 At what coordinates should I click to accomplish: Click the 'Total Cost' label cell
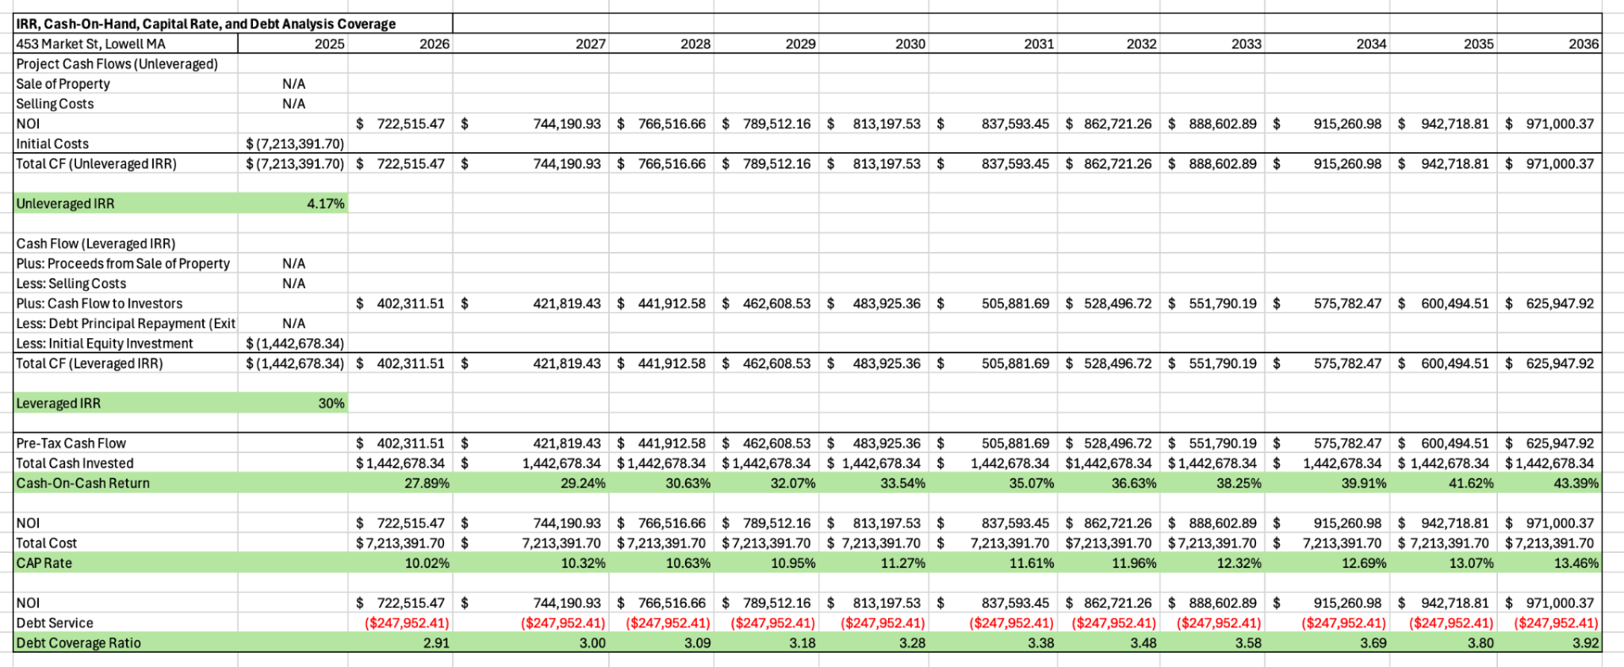point(125,544)
